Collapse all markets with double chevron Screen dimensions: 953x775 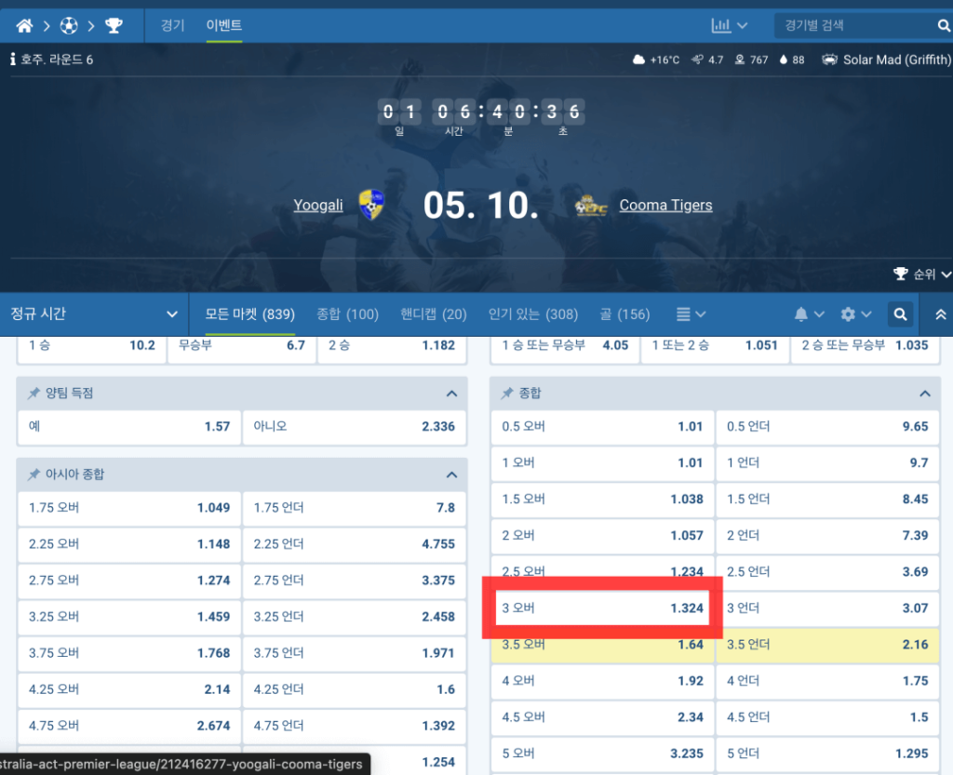[940, 314]
